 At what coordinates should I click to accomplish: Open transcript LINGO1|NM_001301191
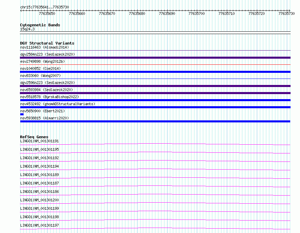tap(39, 141)
